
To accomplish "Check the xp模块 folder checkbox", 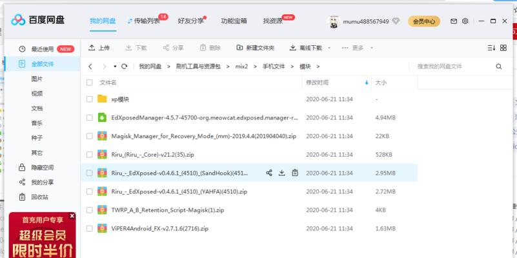I will (89, 99).
